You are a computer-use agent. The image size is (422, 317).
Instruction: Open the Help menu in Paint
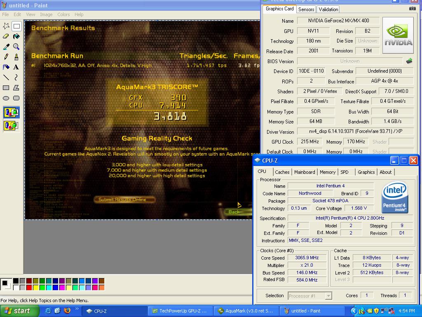(x=79, y=14)
